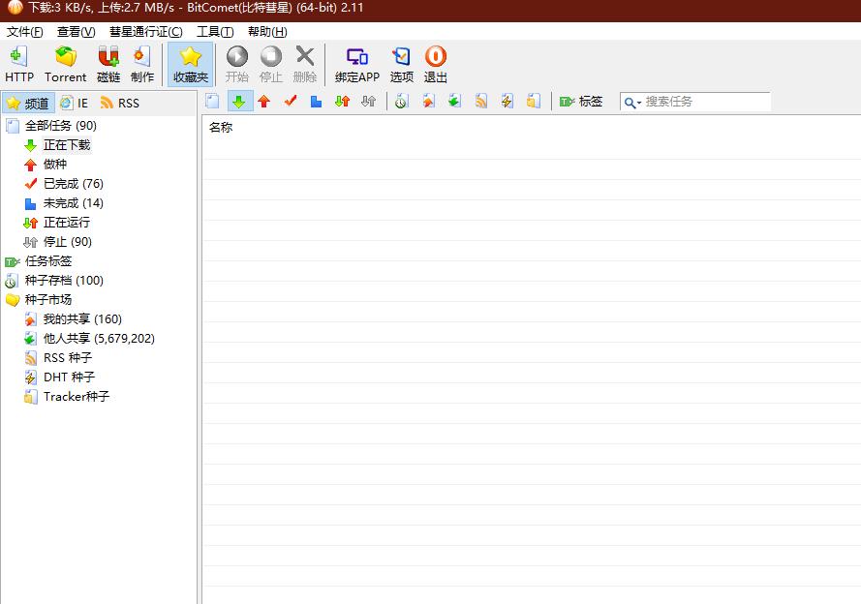This screenshot has width=861, height=604.
Task: Click the 名称 column header
Action: [x=221, y=127]
